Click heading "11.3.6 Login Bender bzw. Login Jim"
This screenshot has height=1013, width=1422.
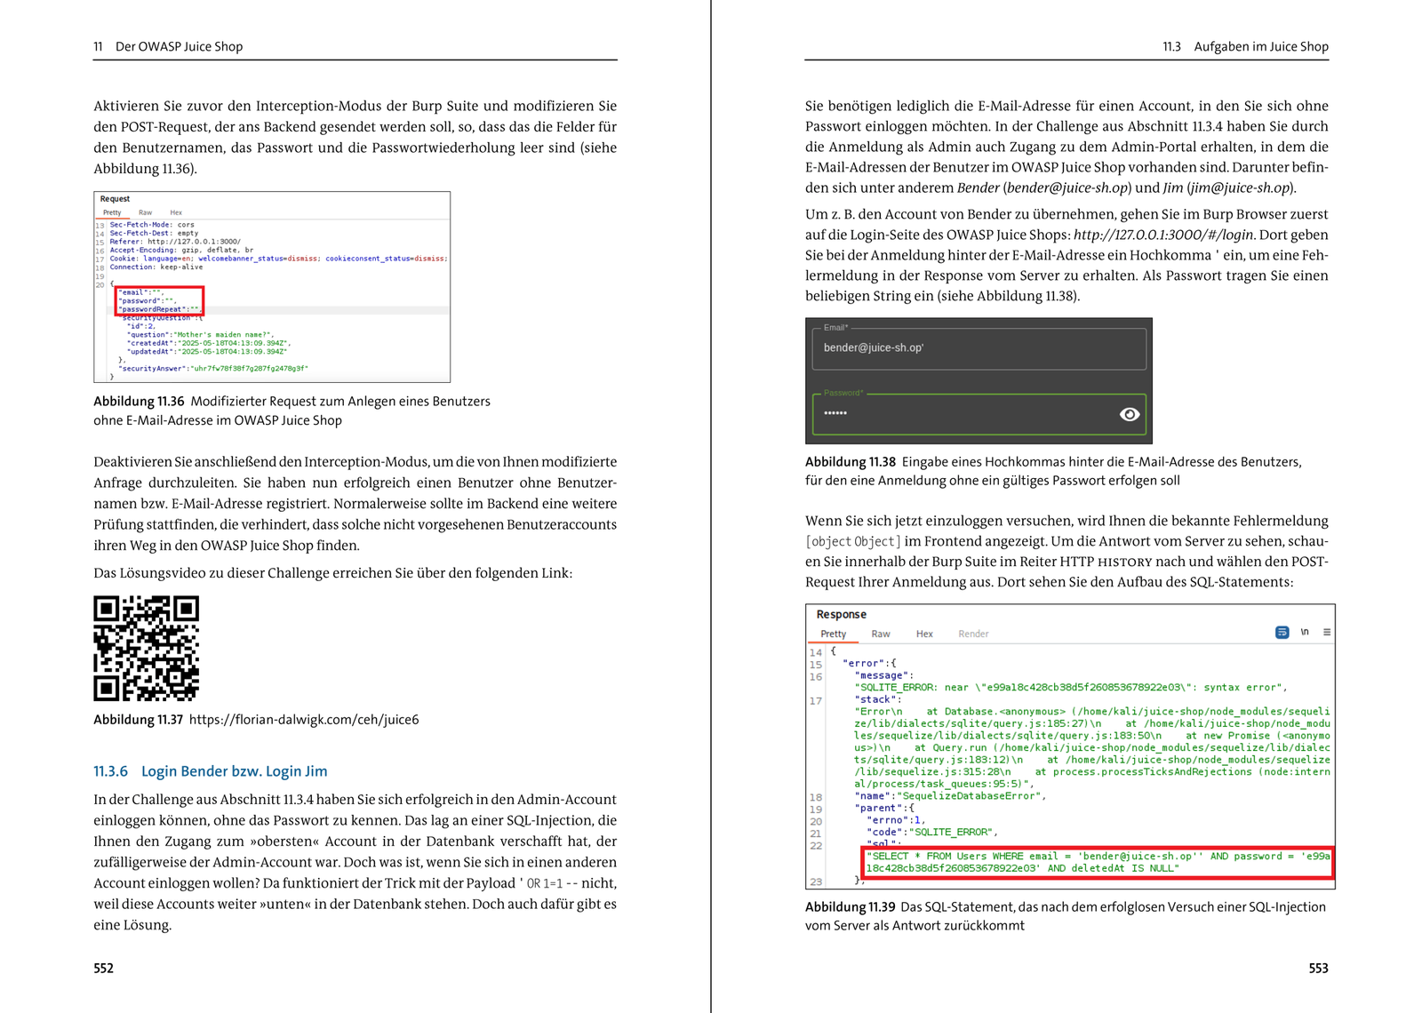[211, 771]
